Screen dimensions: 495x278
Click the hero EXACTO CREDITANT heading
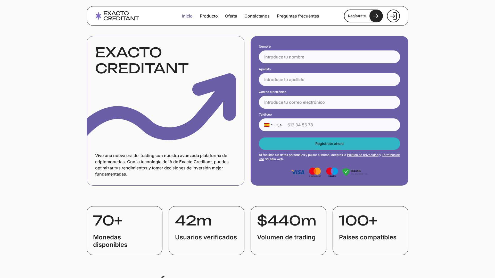(x=142, y=60)
